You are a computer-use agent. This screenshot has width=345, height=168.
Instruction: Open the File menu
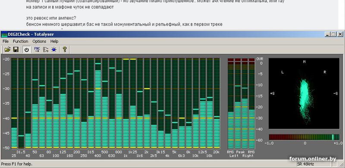tap(6, 41)
